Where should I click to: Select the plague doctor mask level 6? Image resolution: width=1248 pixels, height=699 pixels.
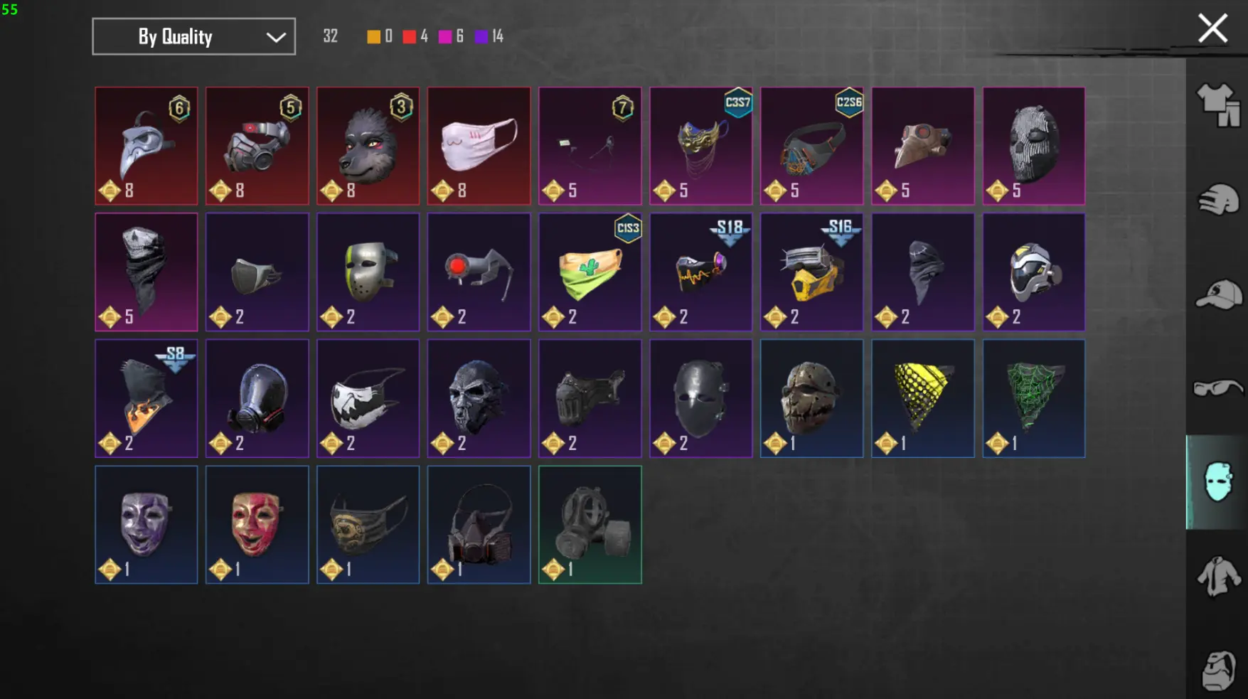tap(146, 146)
